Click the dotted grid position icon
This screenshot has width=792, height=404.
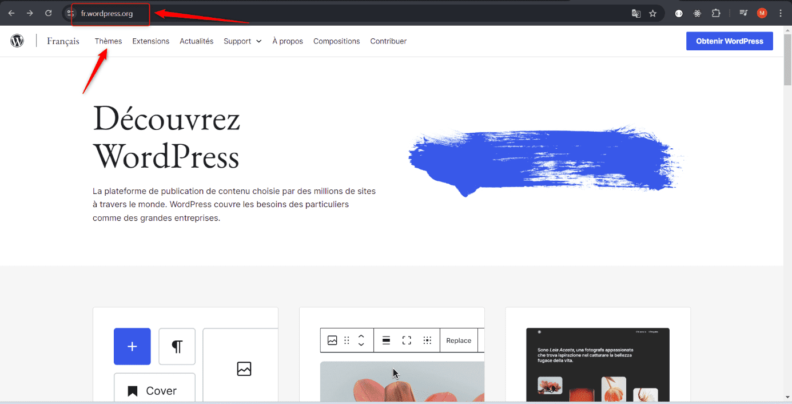(x=427, y=340)
